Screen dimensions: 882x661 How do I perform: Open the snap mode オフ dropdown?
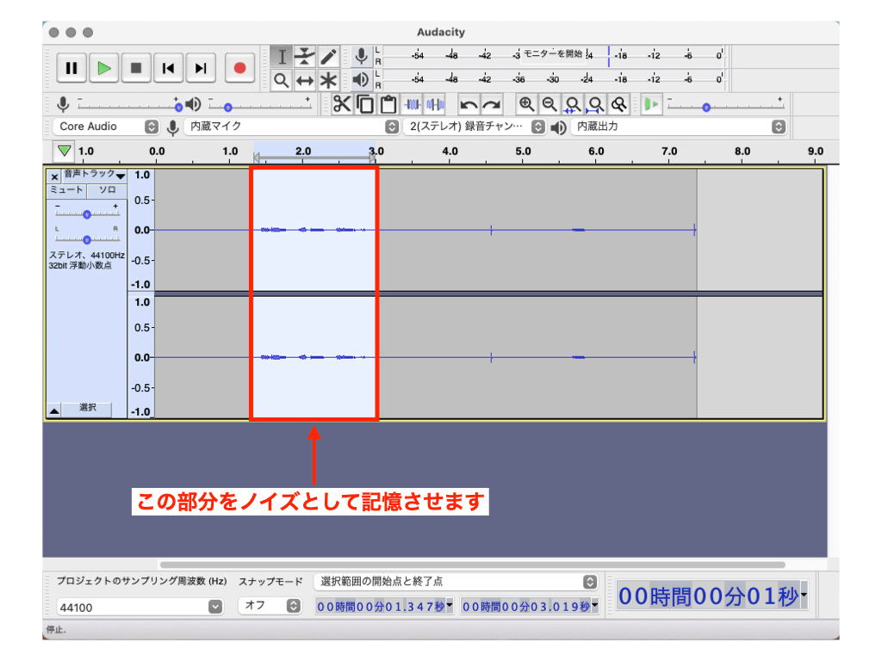click(270, 605)
